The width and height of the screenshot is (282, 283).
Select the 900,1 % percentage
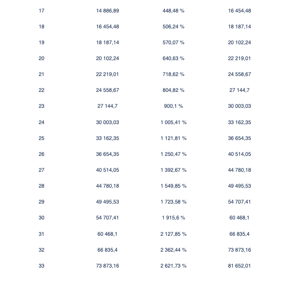(x=173, y=106)
